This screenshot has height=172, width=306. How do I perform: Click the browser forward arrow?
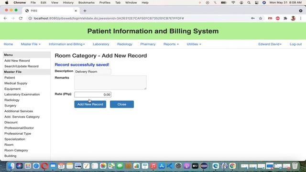(13, 18)
